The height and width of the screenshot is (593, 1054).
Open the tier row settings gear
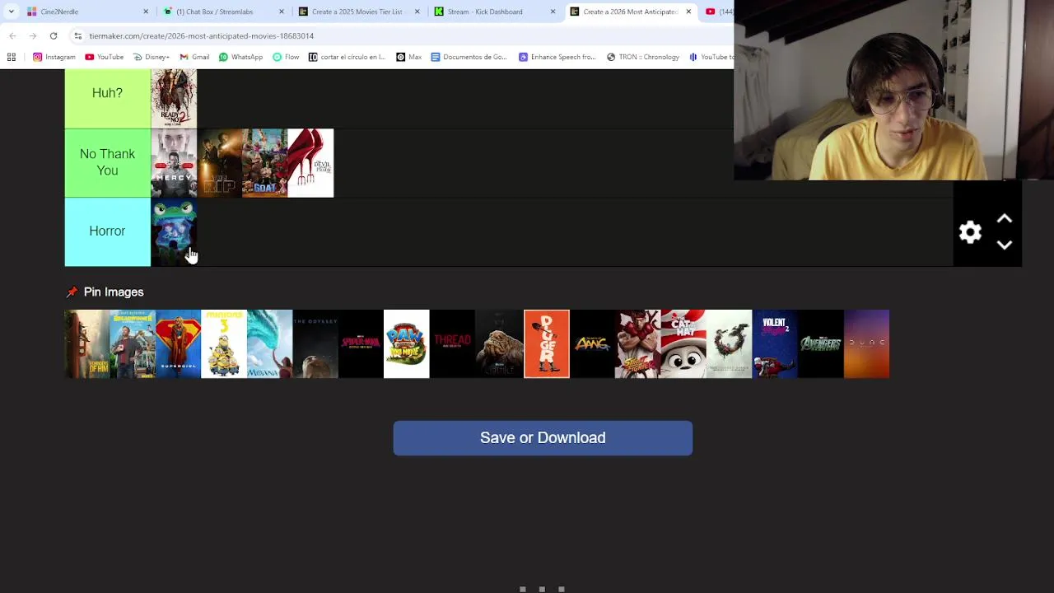(970, 231)
